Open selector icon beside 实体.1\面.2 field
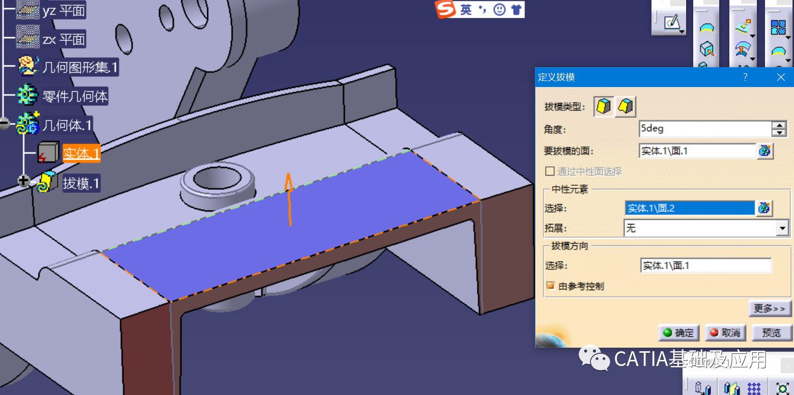The image size is (794, 395). [x=764, y=208]
